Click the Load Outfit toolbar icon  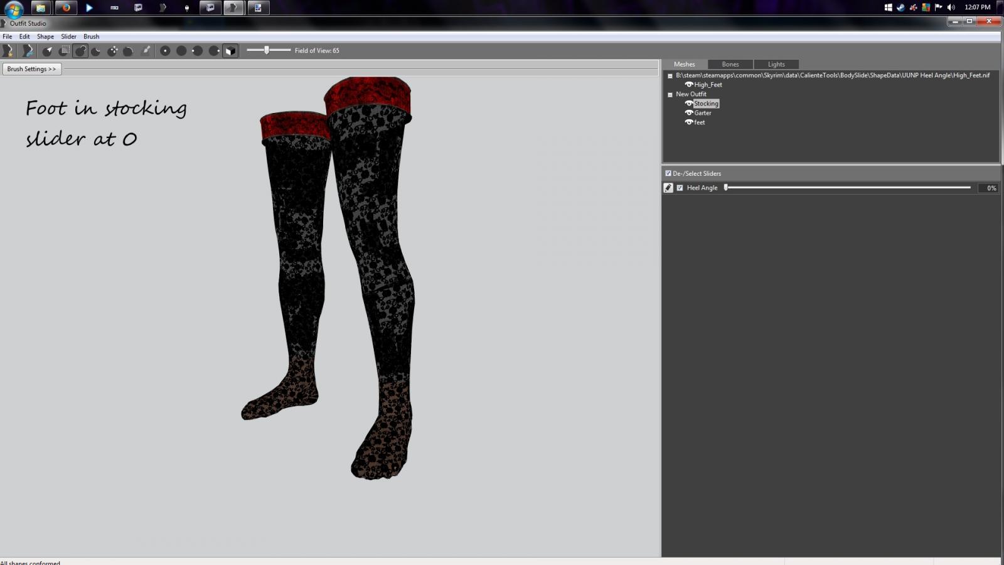coord(27,51)
